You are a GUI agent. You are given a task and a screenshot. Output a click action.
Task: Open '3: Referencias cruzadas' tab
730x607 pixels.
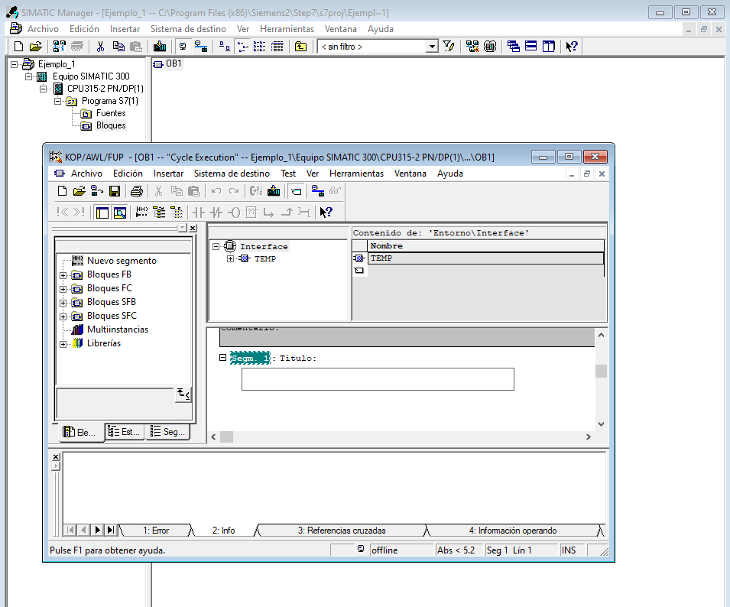tap(342, 531)
